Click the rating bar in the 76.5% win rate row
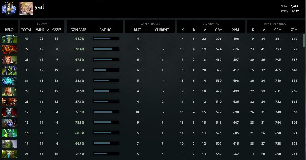The image size is (306, 160). 106,112
